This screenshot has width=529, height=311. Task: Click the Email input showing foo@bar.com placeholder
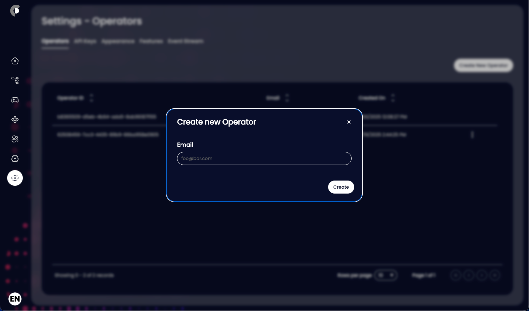click(x=264, y=158)
